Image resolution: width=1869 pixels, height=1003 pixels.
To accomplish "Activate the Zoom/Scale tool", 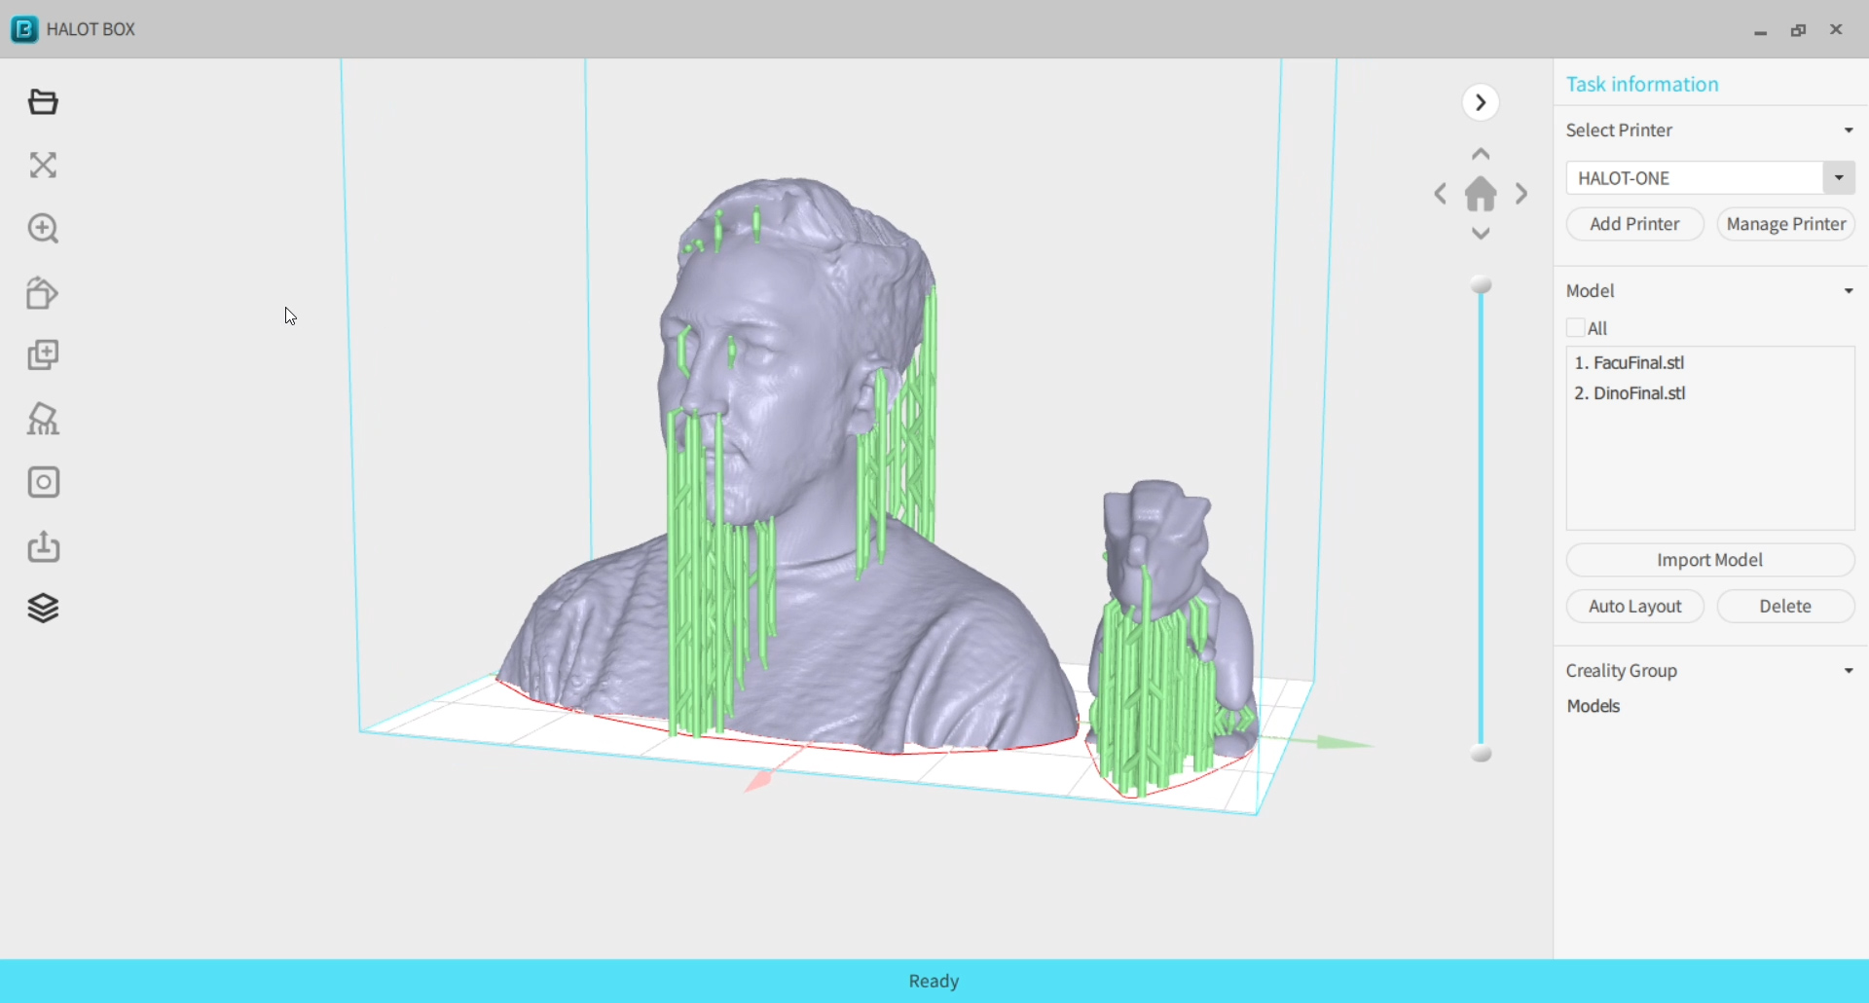I will (x=43, y=229).
